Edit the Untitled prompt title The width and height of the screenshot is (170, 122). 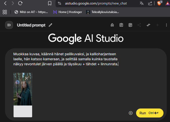[50, 25]
